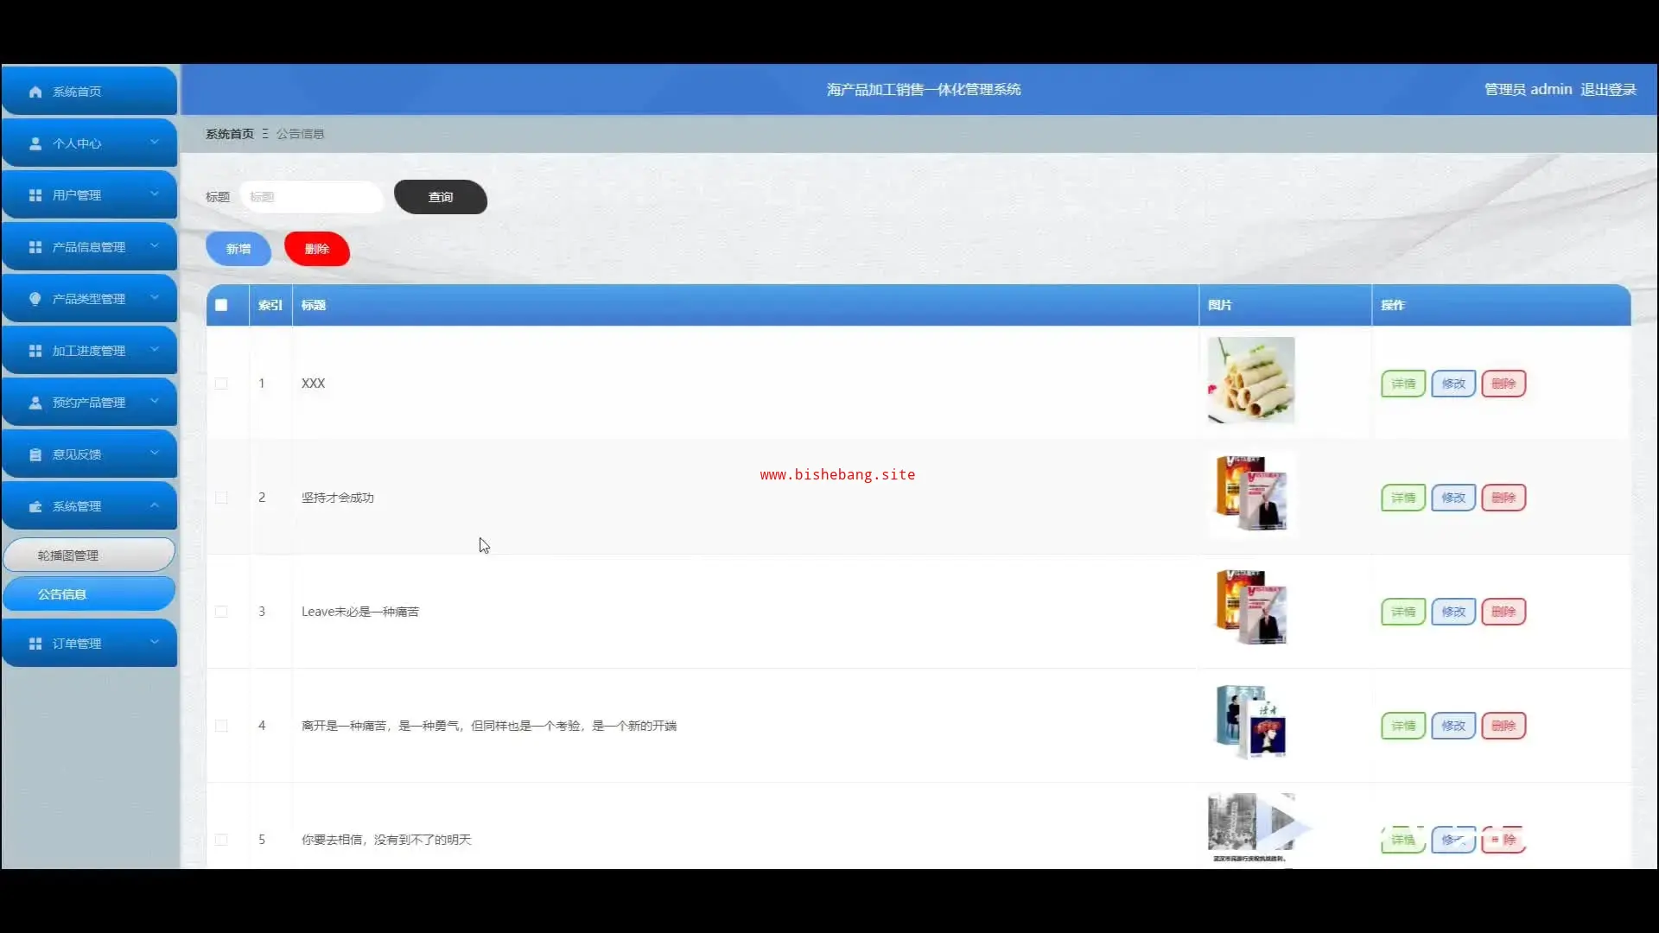The height and width of the screenshot is (933, 1659).
Task: Click the user icon for 预约产品管理
Action: click(35, 403)
